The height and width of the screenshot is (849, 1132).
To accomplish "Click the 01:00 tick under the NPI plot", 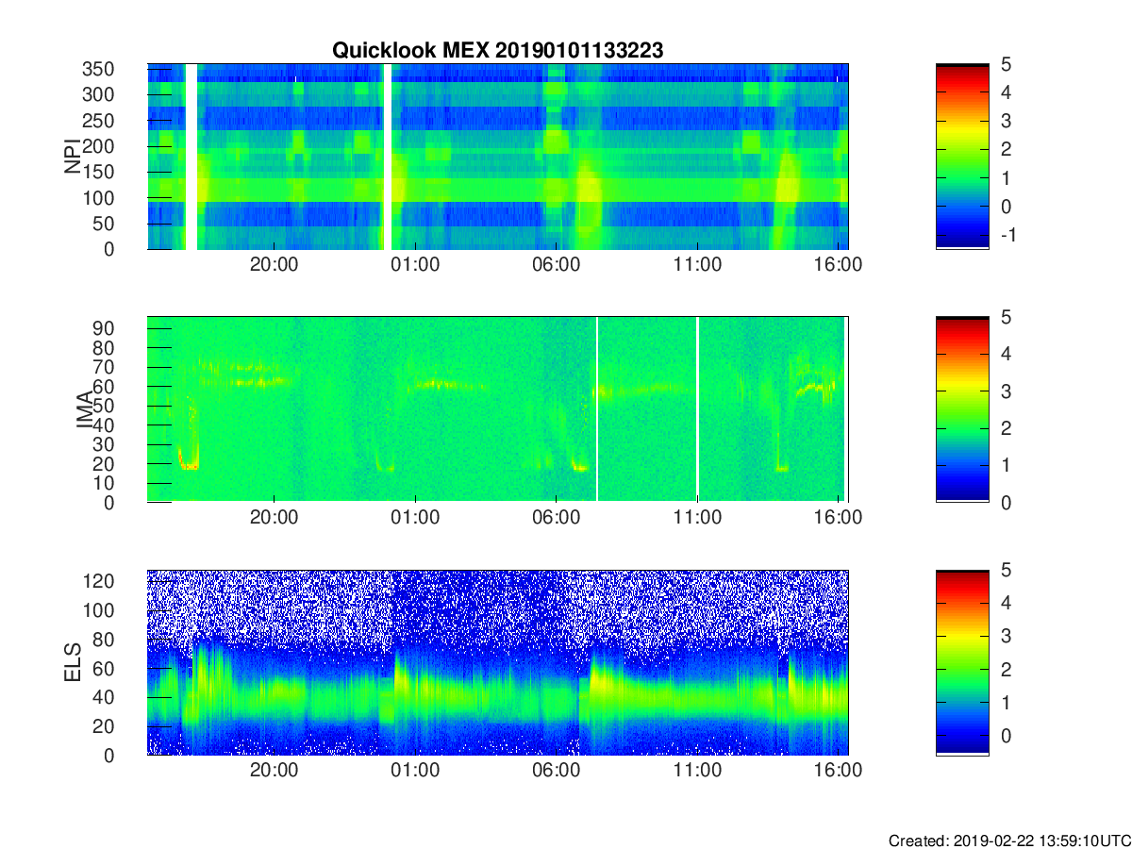I will coord(415,264).
